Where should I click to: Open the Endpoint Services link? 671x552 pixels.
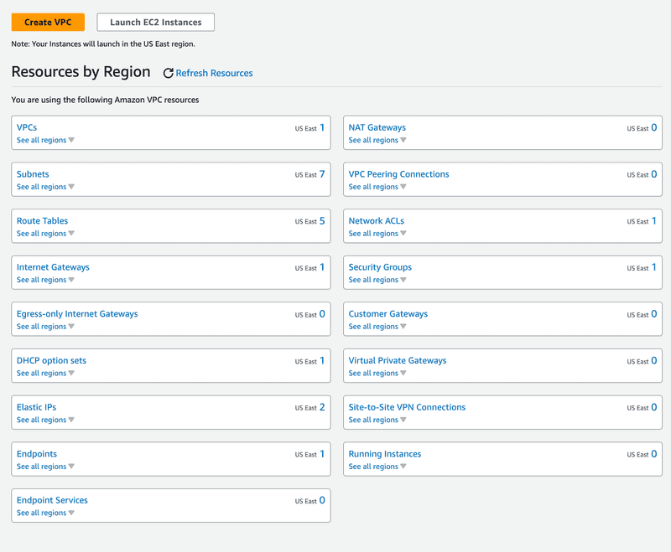pos(52,500)
